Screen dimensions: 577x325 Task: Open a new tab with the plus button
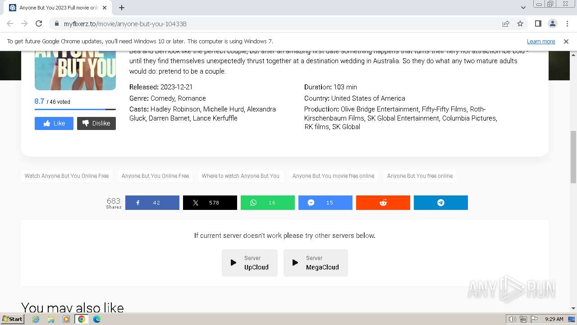pyautogui.click(x=122, y=8)
